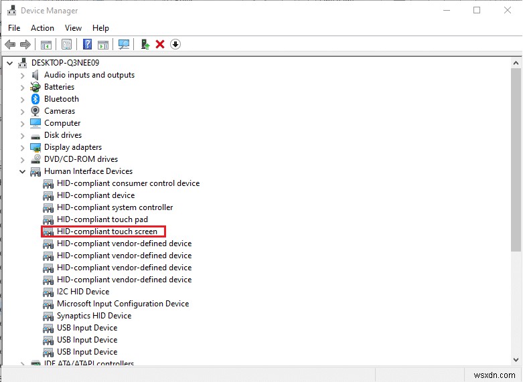Collapse the Human Interface Devices category
Viewport: 523px width, 382px height.
[22, 172]
